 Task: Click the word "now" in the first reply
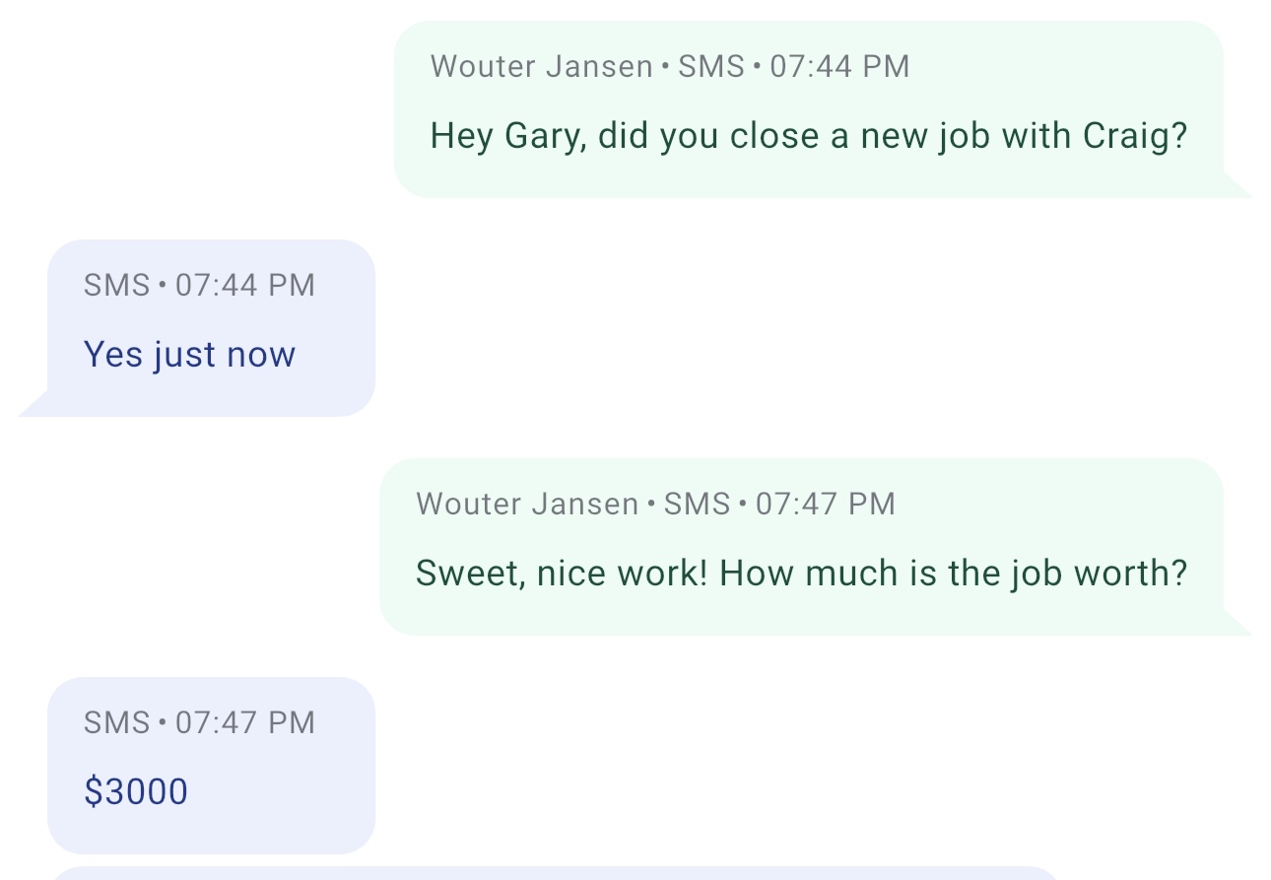tap(261, 355)
